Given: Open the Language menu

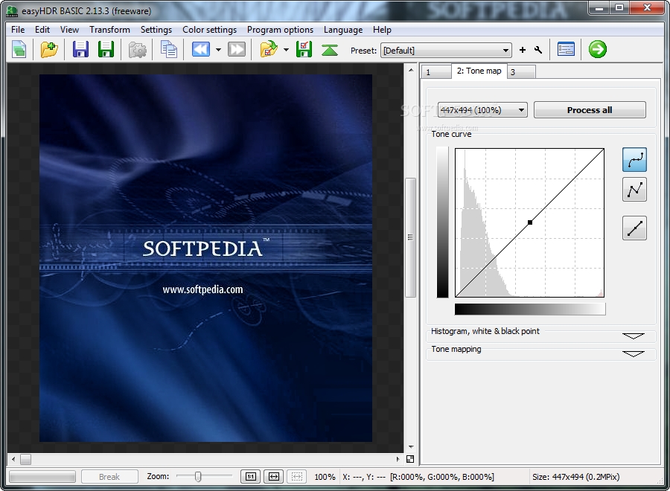Looking at the screenshot, I should (343, 30).
